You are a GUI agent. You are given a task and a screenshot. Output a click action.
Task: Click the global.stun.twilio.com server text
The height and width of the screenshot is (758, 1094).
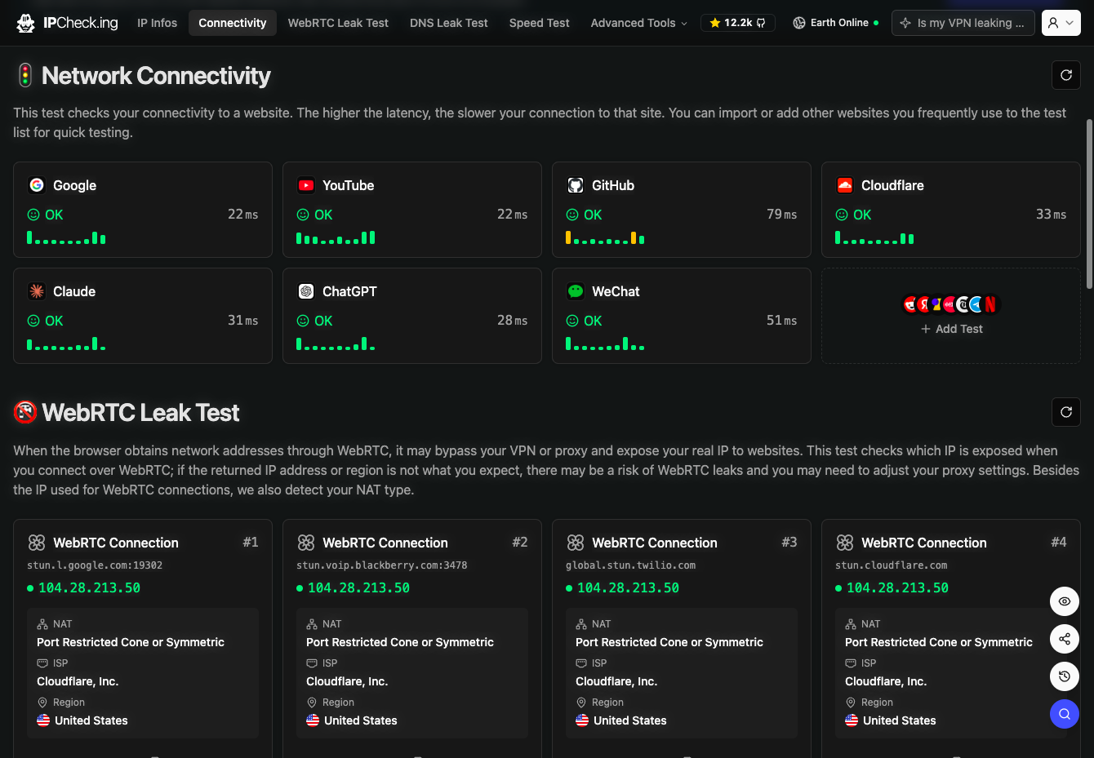click(x=631, y=565)
